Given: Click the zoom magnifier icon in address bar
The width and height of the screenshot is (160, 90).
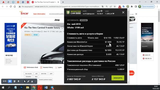Looking at the screenshot, I should pos(107,6).
